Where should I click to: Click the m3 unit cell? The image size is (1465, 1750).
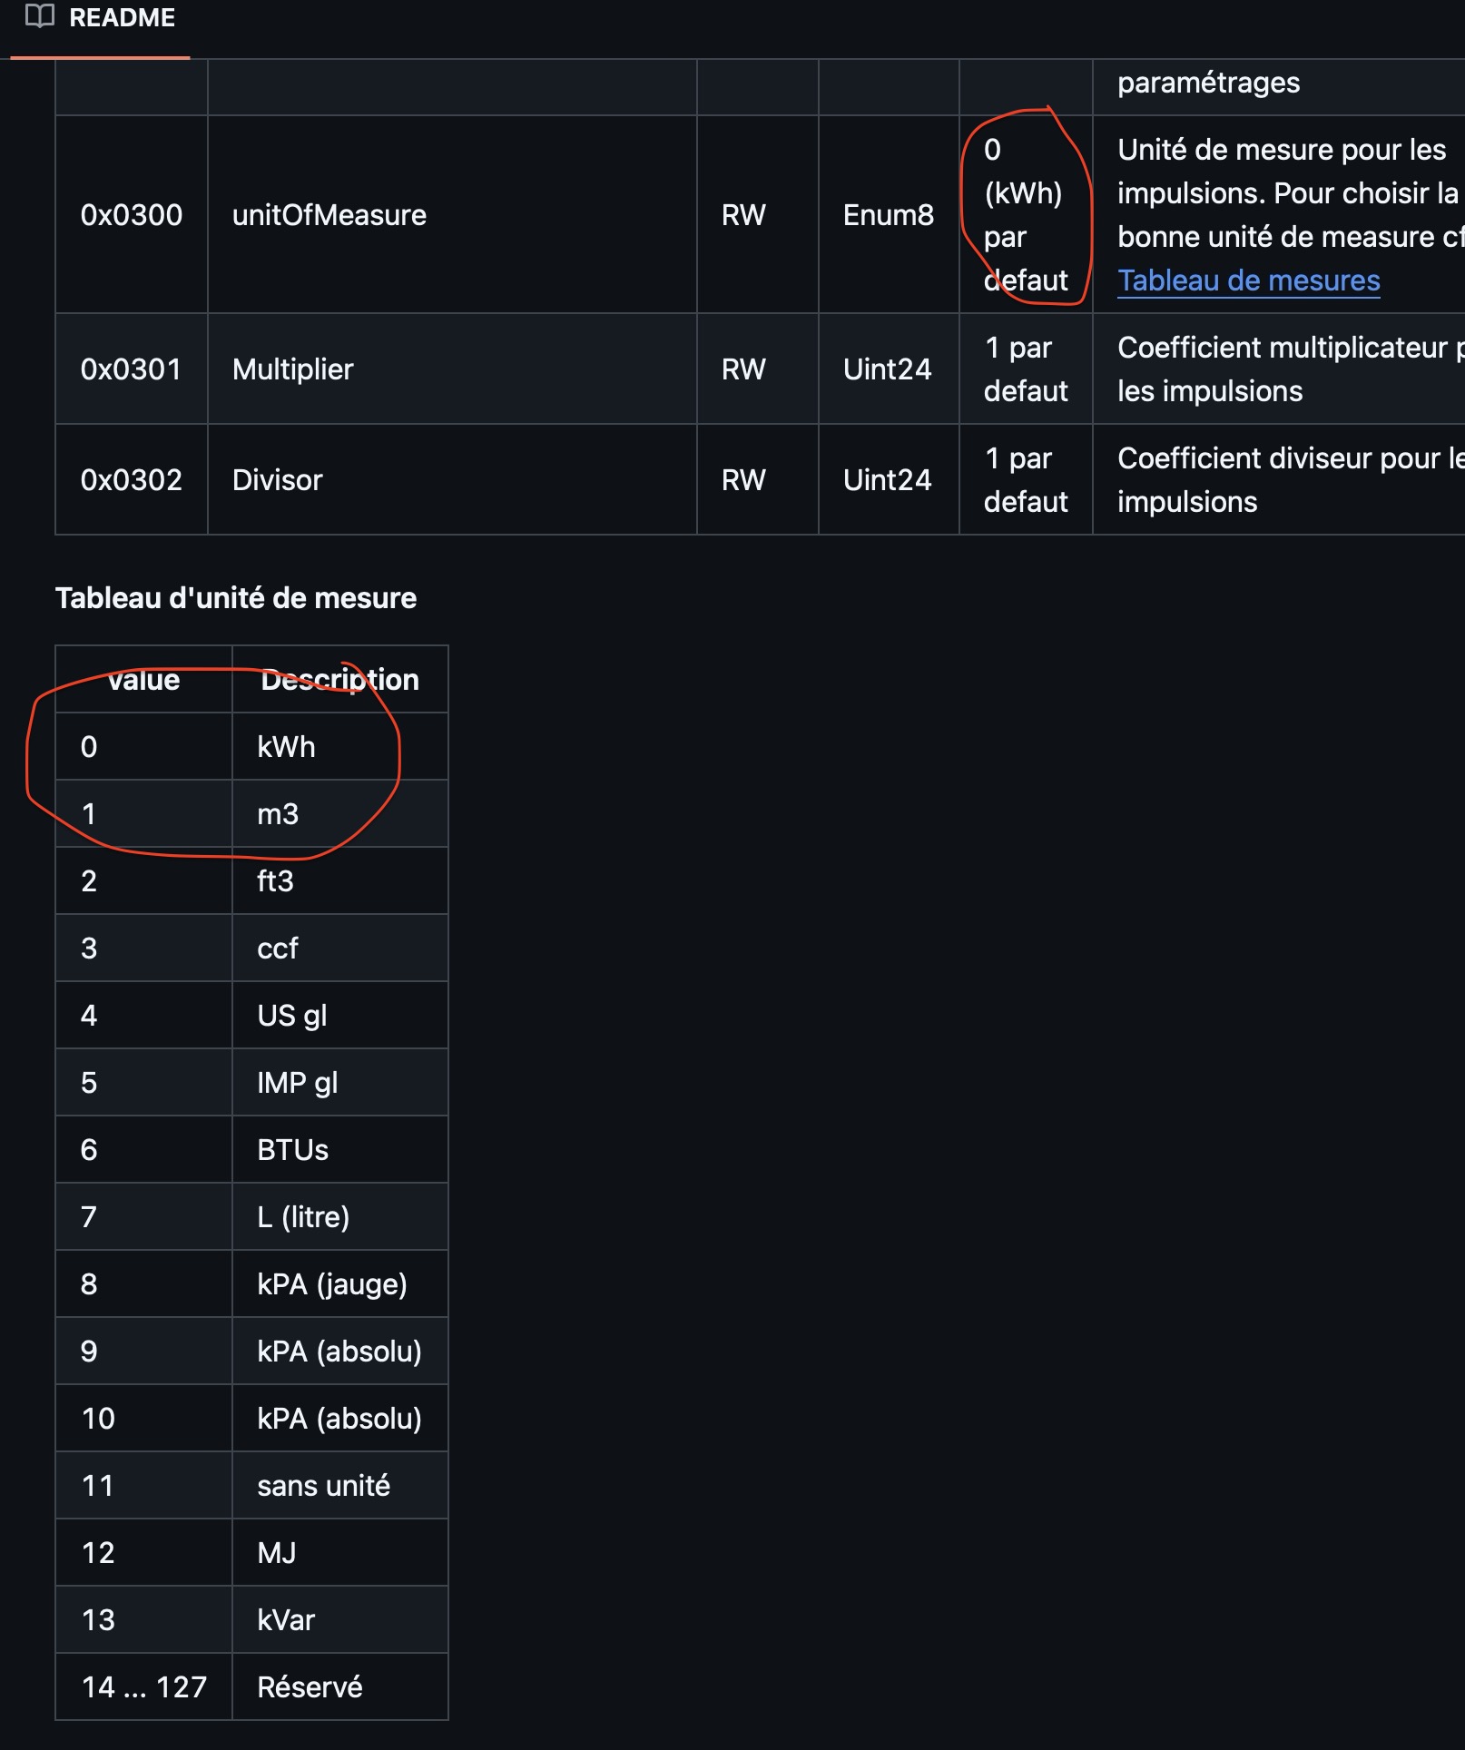tap(278, 814)
